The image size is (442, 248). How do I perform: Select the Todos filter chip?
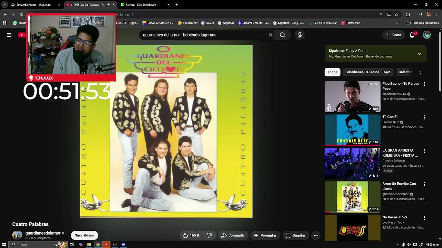(333, 72)
